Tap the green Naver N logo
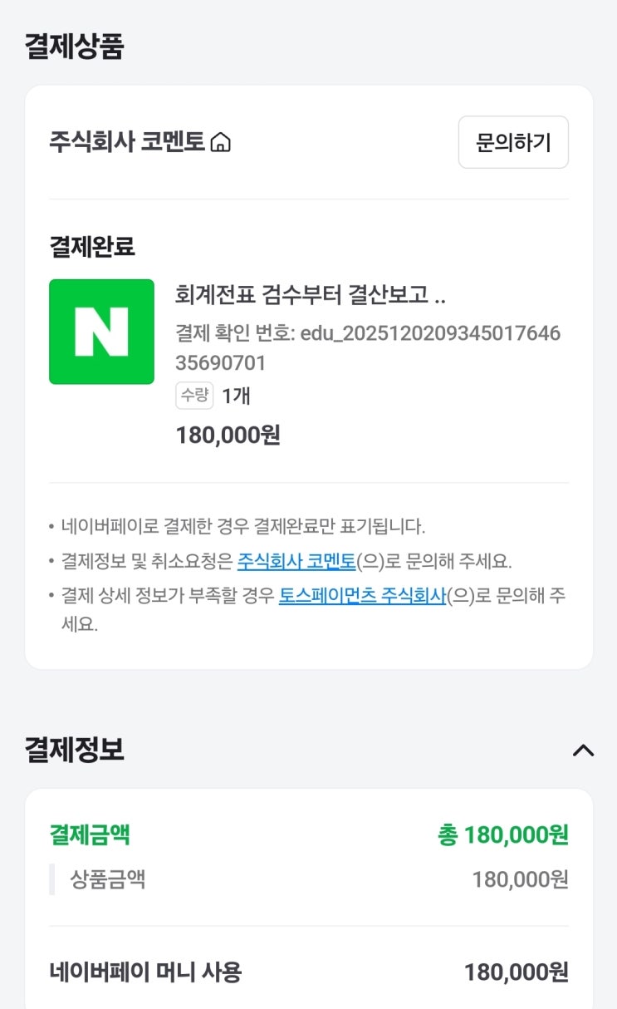Viewport: 617px width, 1009px height. pyautogui.click(x=101, y=332)
